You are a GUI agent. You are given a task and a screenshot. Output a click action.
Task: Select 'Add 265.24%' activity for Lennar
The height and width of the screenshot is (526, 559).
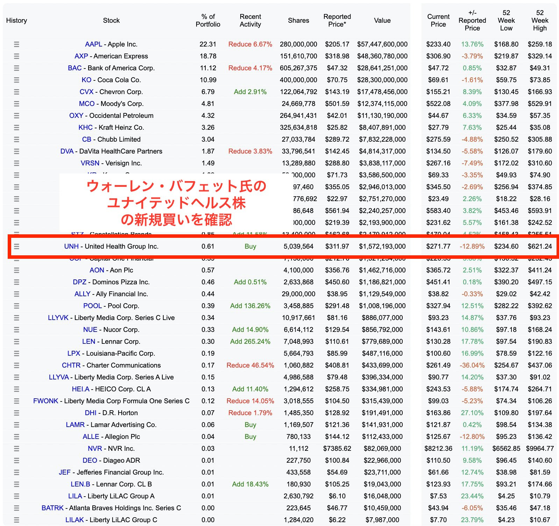click(250, 342)
